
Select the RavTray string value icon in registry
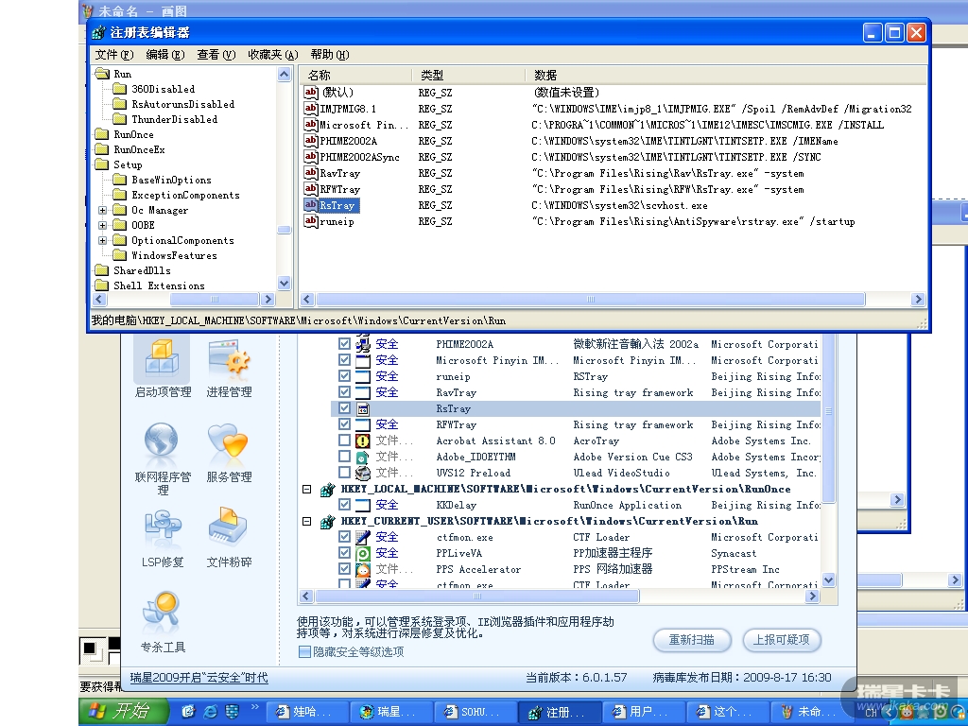coord(310,173)
